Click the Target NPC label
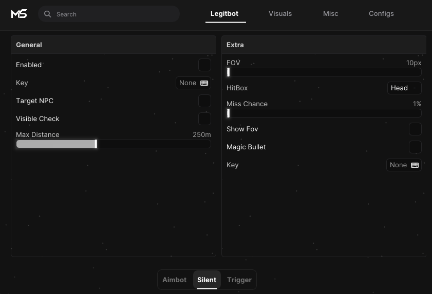This screenshot has width=432, height=294. tap(35, 101)
